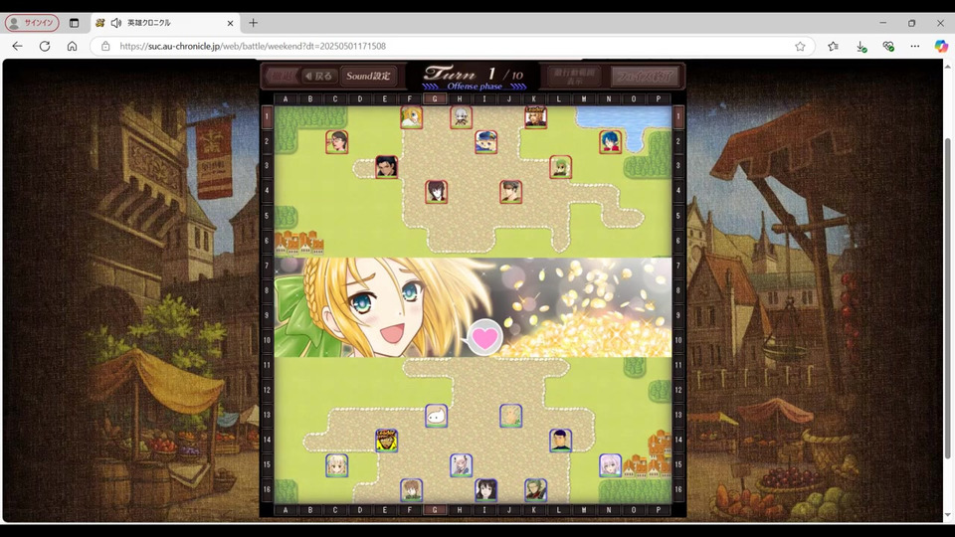Open Copilot sidebar

tap(941, 47)
